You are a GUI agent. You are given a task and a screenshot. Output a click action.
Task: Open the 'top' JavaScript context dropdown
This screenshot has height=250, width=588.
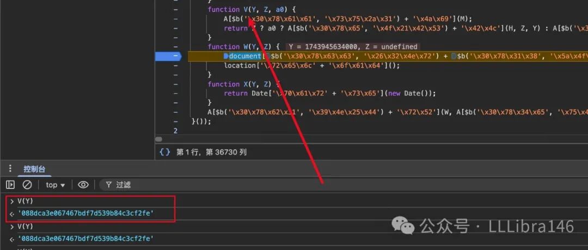[55, 185]
